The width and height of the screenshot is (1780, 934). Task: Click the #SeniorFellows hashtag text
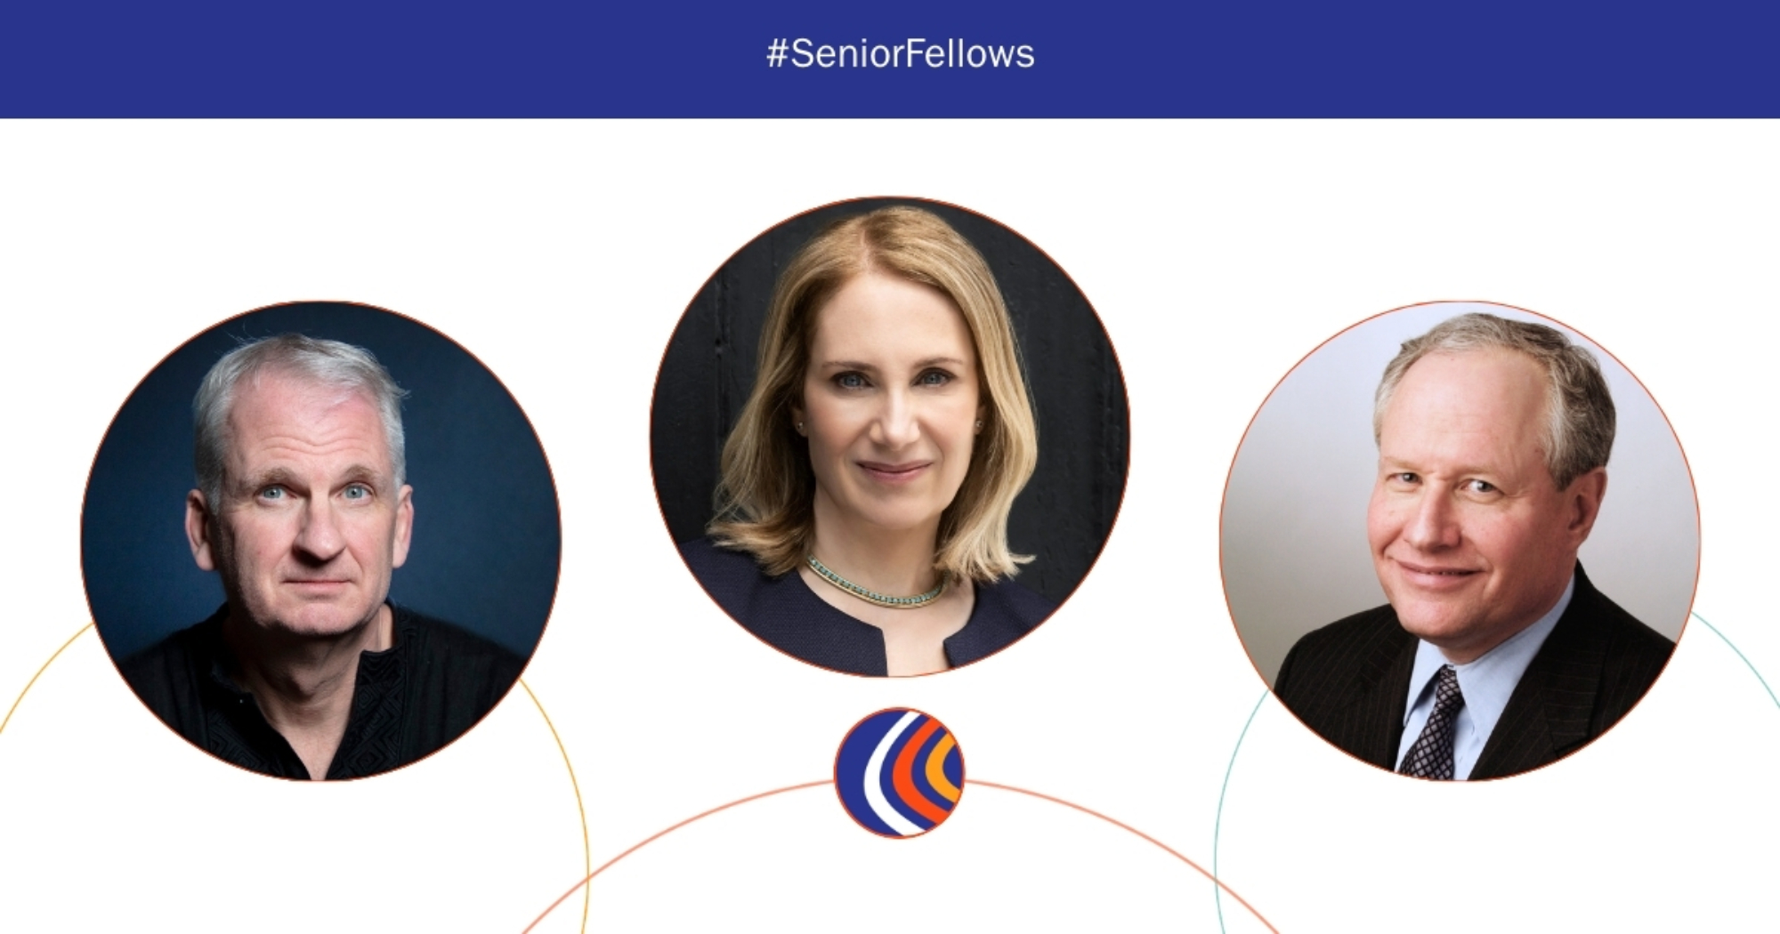click(x=900, y=54)
